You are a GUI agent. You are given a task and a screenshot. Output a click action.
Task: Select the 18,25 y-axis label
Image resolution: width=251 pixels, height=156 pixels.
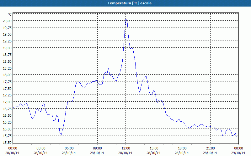(x=7, y=68)
